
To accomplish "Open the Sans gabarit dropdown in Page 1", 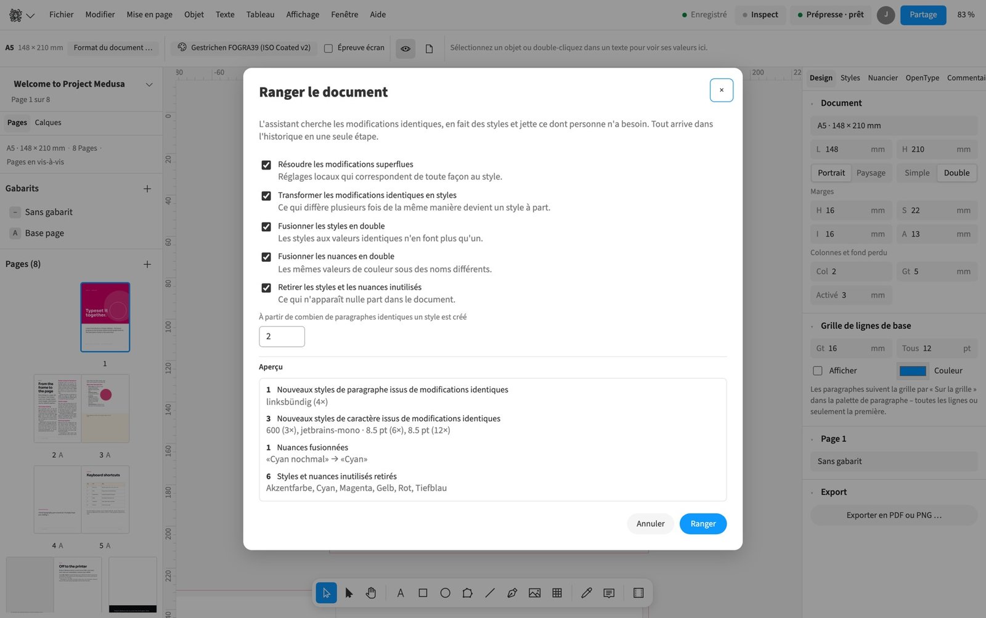I will 894,461.
